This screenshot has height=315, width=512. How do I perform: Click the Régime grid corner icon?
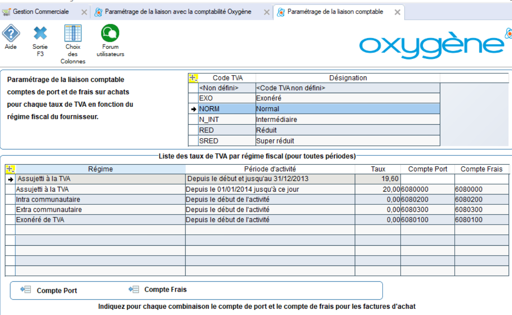point(10,169)
